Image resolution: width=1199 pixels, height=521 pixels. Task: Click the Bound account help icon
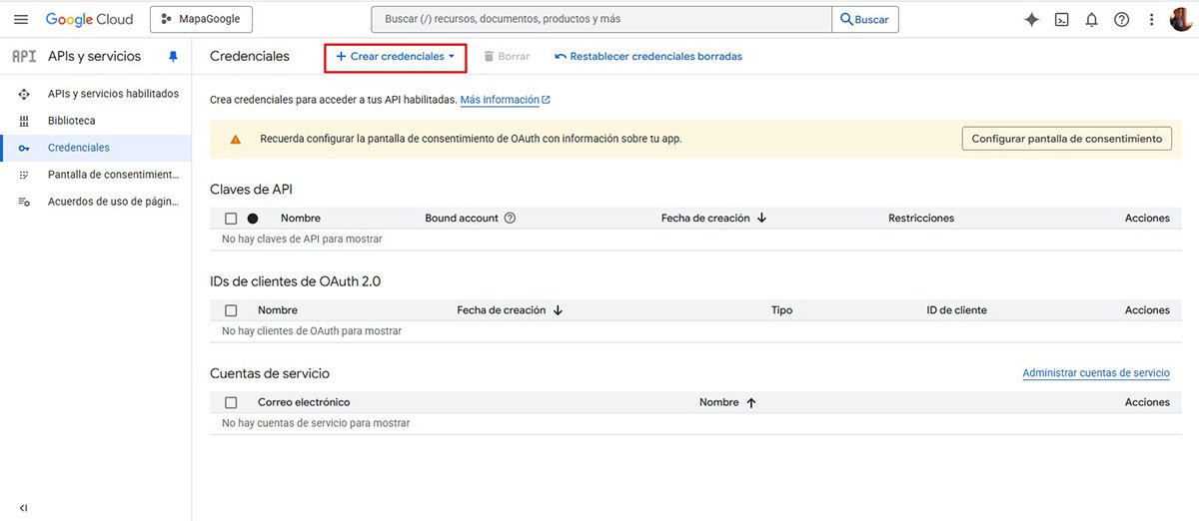click(510, 219)
